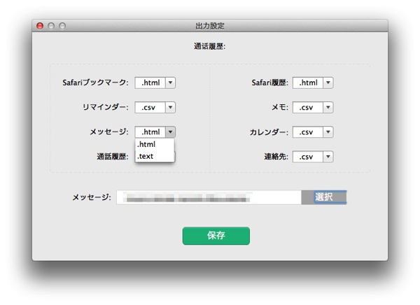420x305 pixels.
Task: Click the リマインダー label
Action: (105, 107)
